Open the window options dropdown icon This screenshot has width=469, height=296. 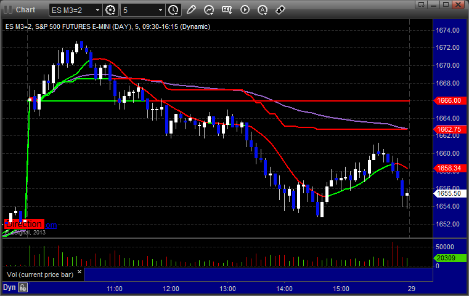[422, 4]
